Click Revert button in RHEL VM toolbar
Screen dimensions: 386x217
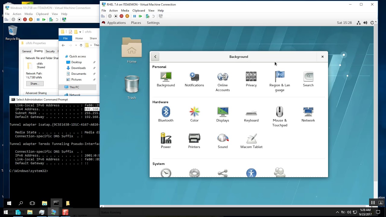(153, 16)
